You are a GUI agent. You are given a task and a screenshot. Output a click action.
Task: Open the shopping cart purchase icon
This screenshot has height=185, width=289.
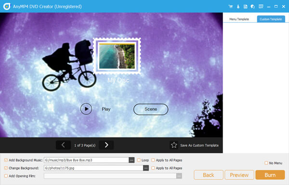231,7
